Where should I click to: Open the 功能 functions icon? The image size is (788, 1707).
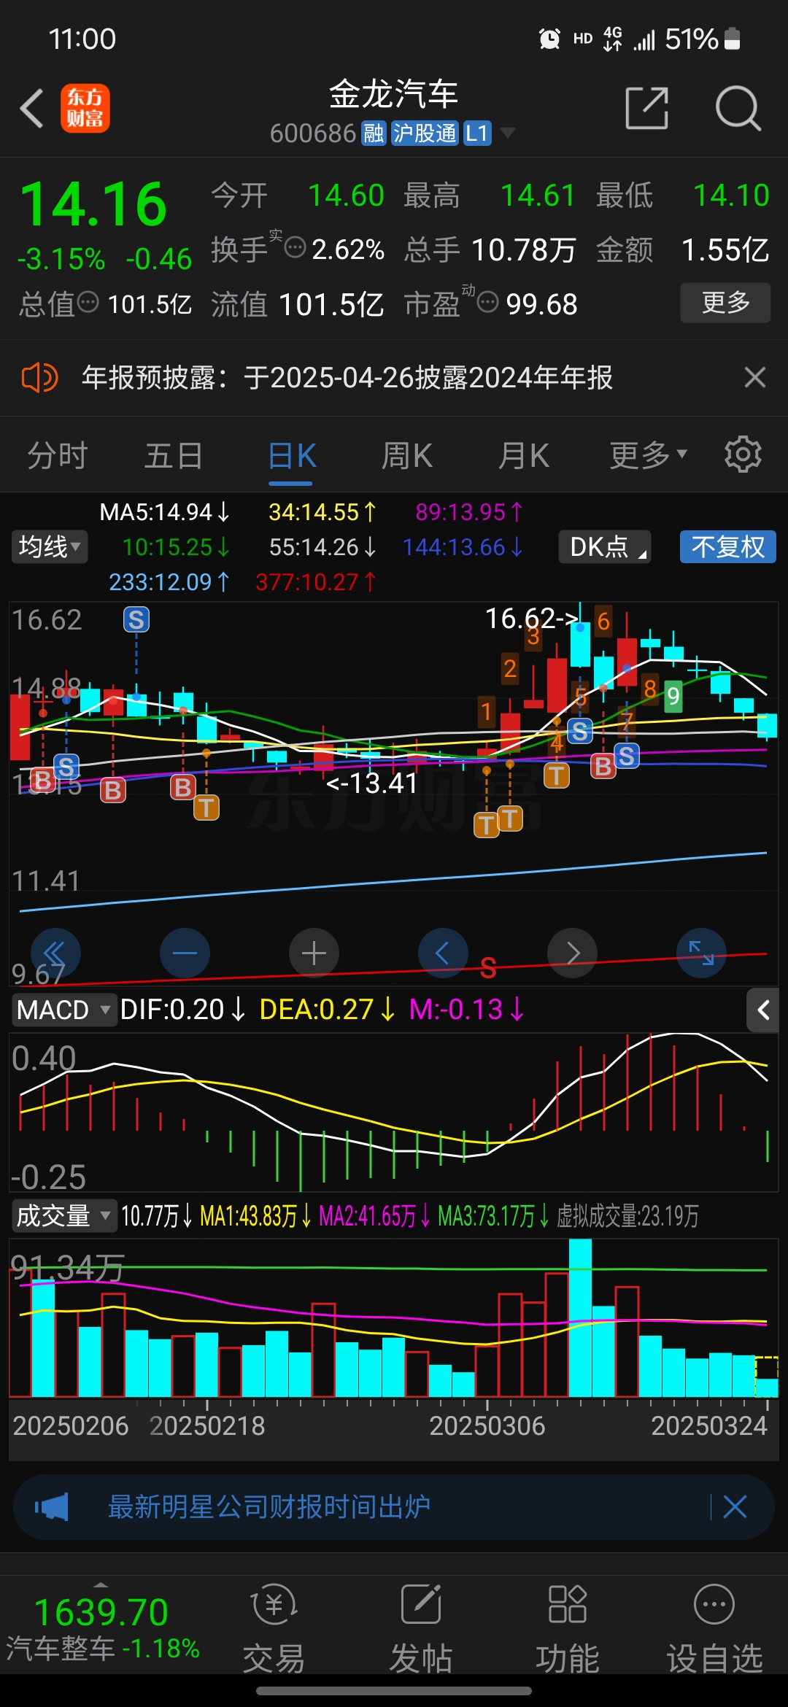point(568,1628)
